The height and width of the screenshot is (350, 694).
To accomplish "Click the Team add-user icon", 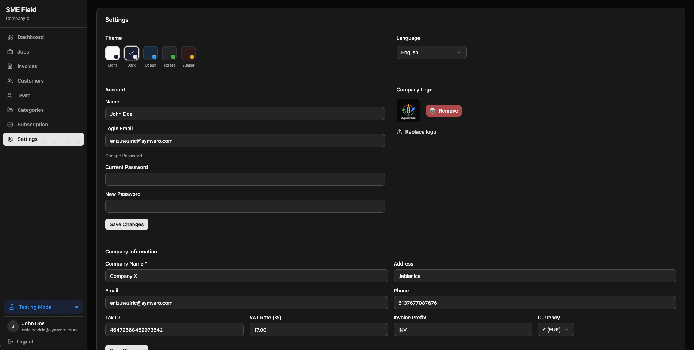I will pos(10,95).
